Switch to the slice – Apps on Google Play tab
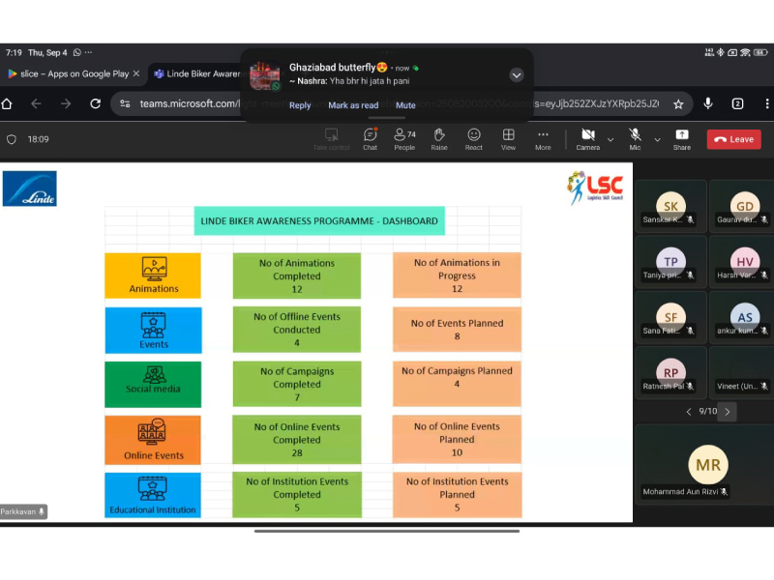774x580 pixels. 68,73
